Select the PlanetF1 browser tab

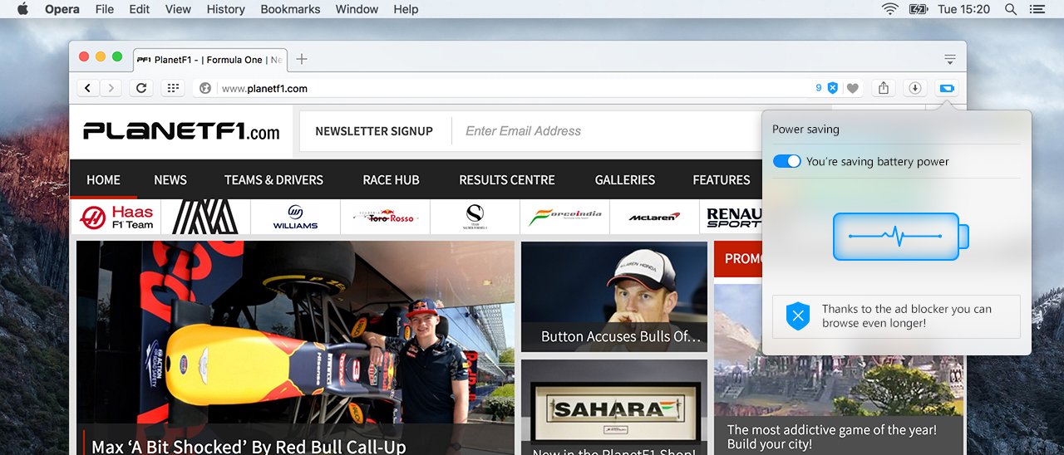tap(210, 60)
